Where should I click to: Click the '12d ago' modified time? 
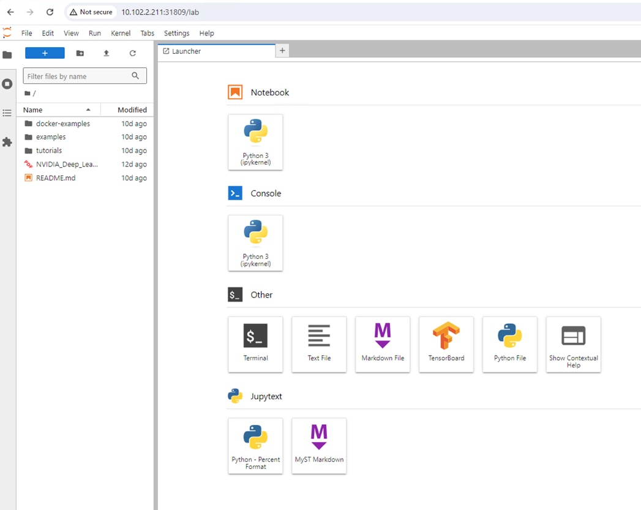(134, 164)
